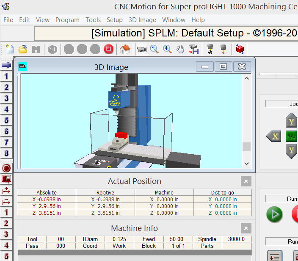Close the Actual Position panel

click(246, 181)
